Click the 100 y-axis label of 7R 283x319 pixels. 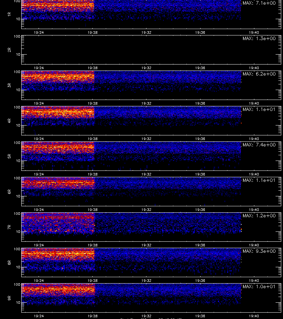[x=17, y=214]
